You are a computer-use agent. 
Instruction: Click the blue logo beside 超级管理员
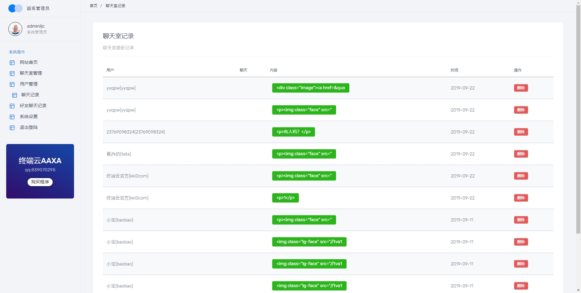pos(15,8)
